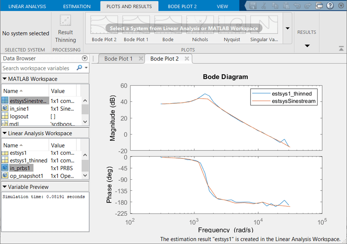Image resolution: width=347 pixels, height=244 pixels.
Task: Close the Bode Plot 2 document tab
Action: pyautogui.click(x=187, y=59)
